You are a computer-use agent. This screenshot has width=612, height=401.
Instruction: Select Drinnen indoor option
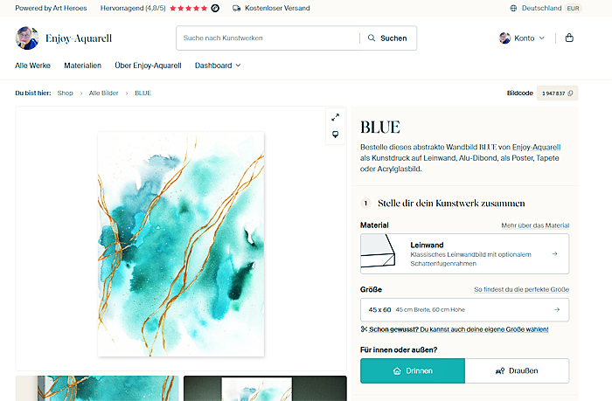[x=413, y=370]
